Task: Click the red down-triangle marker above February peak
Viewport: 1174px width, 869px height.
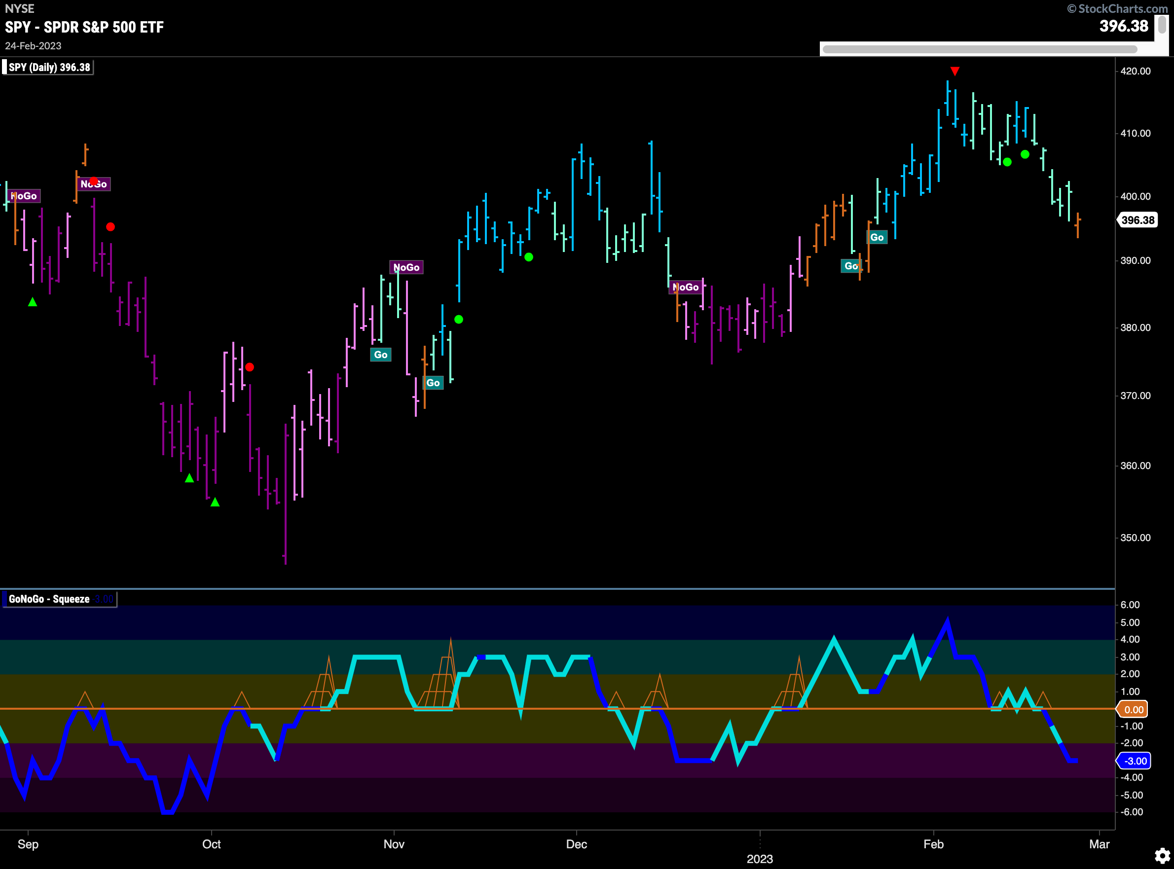Action: (x=954, y=71)
